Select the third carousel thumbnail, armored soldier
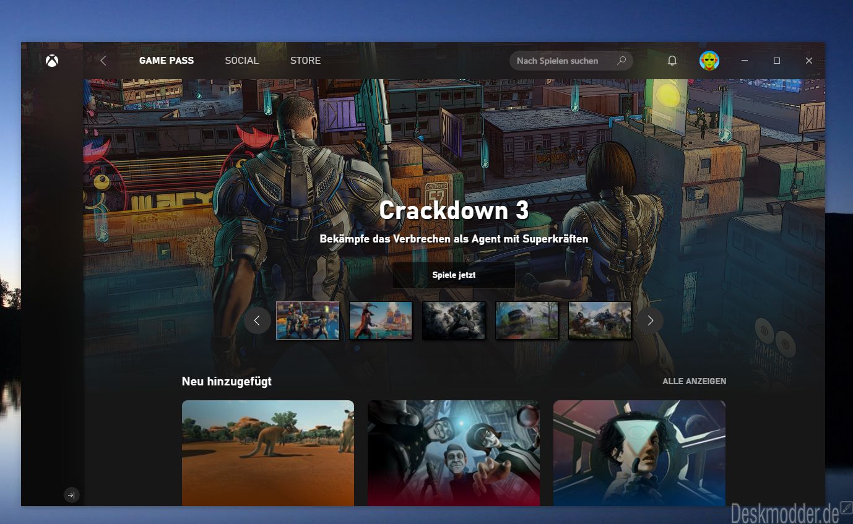Image resolution: width=853 pixels, height=524 pixels. click(454, 320)
